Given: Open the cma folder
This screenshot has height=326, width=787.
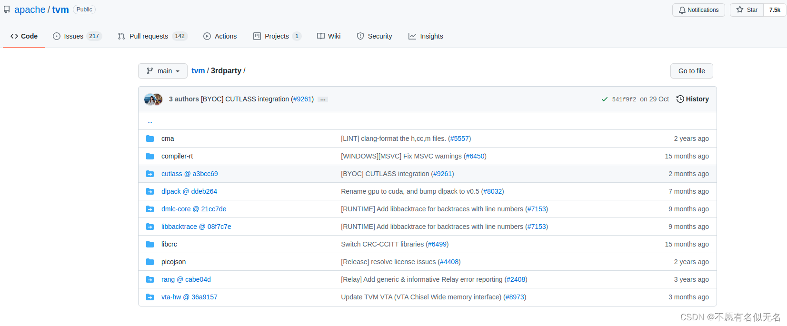Looking at the screenshot, I should [x=168, y=138].
